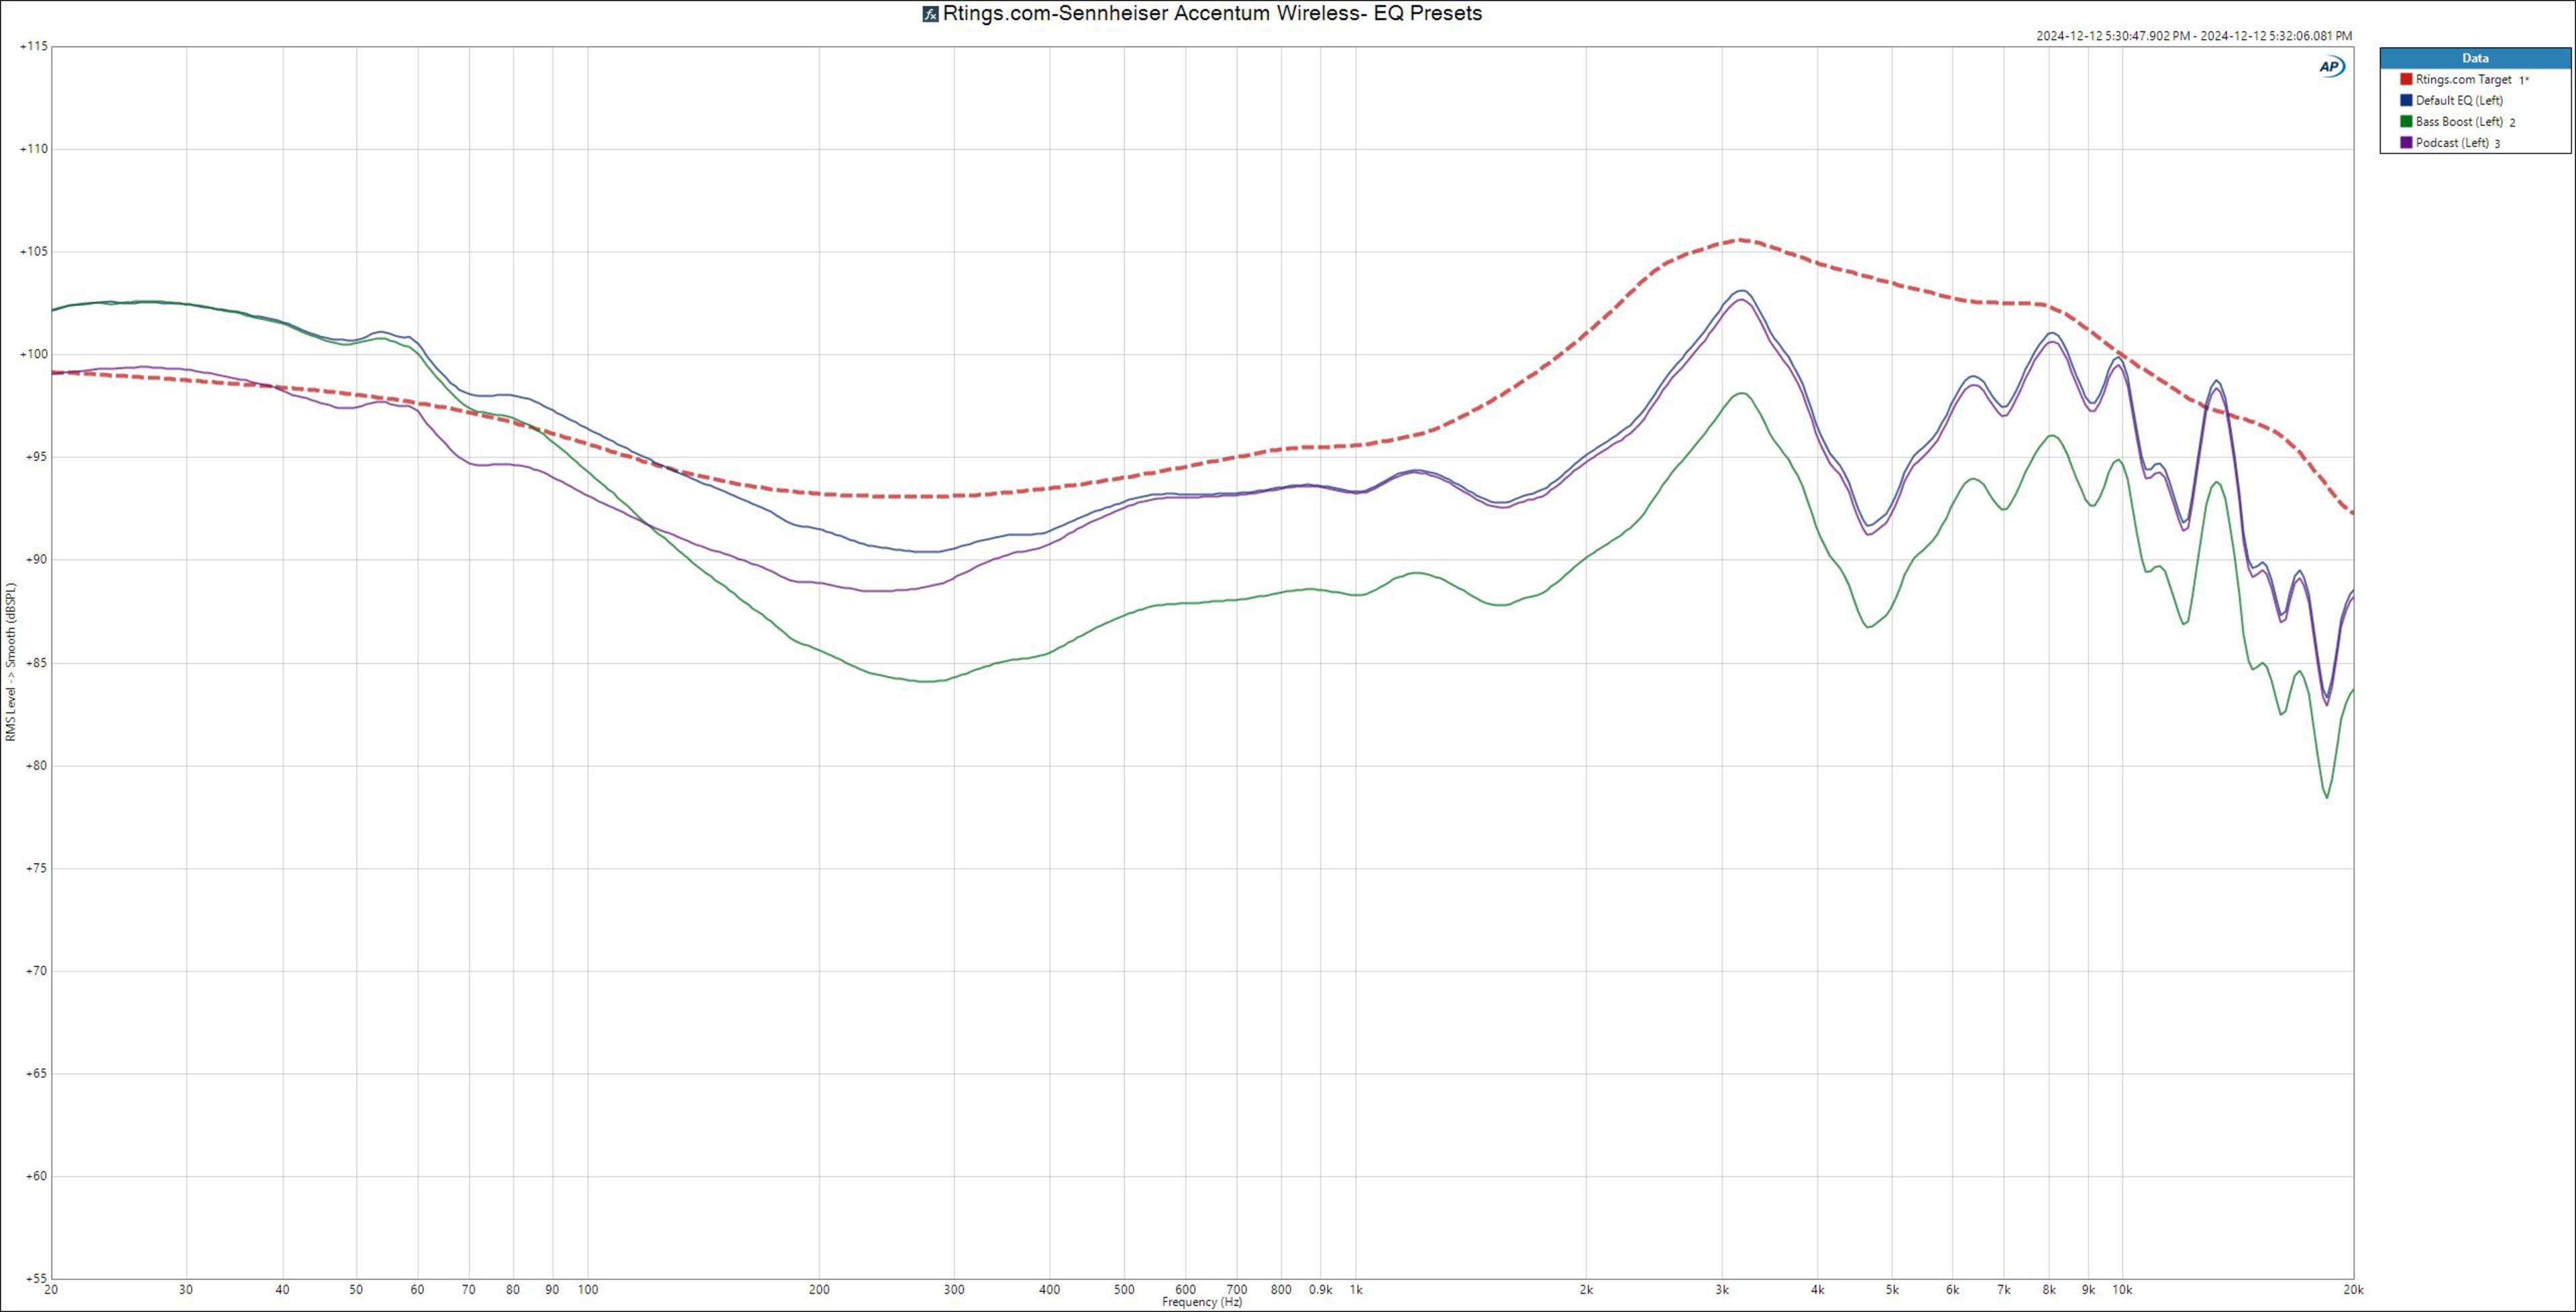The image size is (2576, 1312).
Task: Click the green Bass Boost color swatch
Action: [x=2406, y=122]
